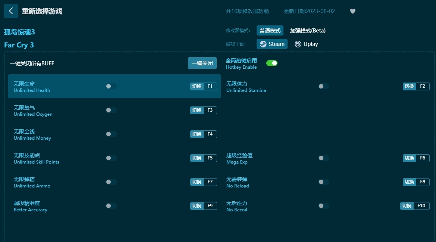The width and height of the screenshot is (436, 242).
Task: Select the 普通模式 mode tab
Action: 270,30
